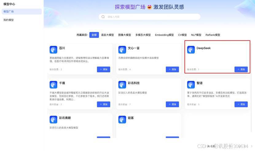Filter by 多模态大模型 category
This screenshot has width=255, height=151.
pyautogui.click(x=143, y=35)
